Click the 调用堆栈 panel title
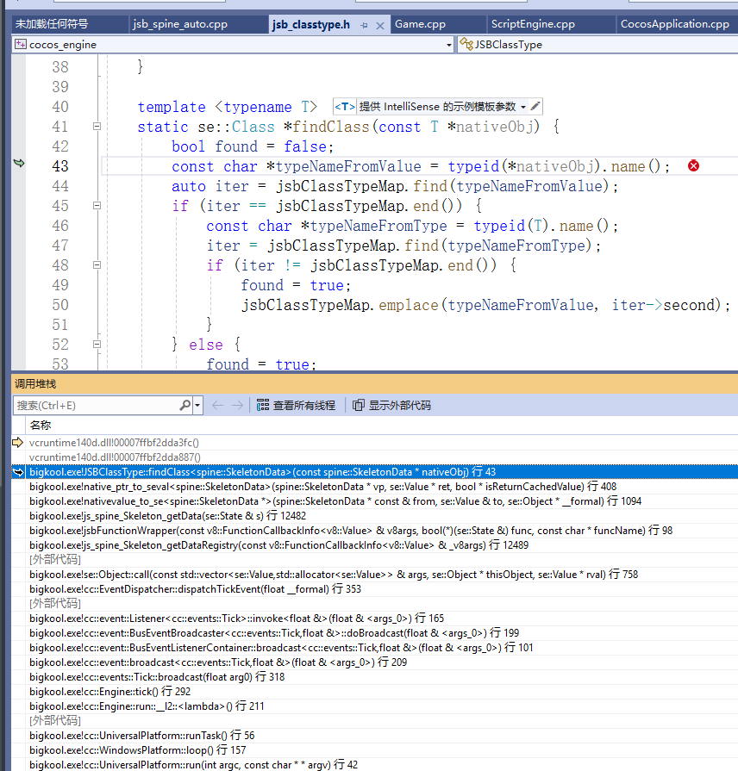The width and height of the screenshot is (738, 771). 35,383
